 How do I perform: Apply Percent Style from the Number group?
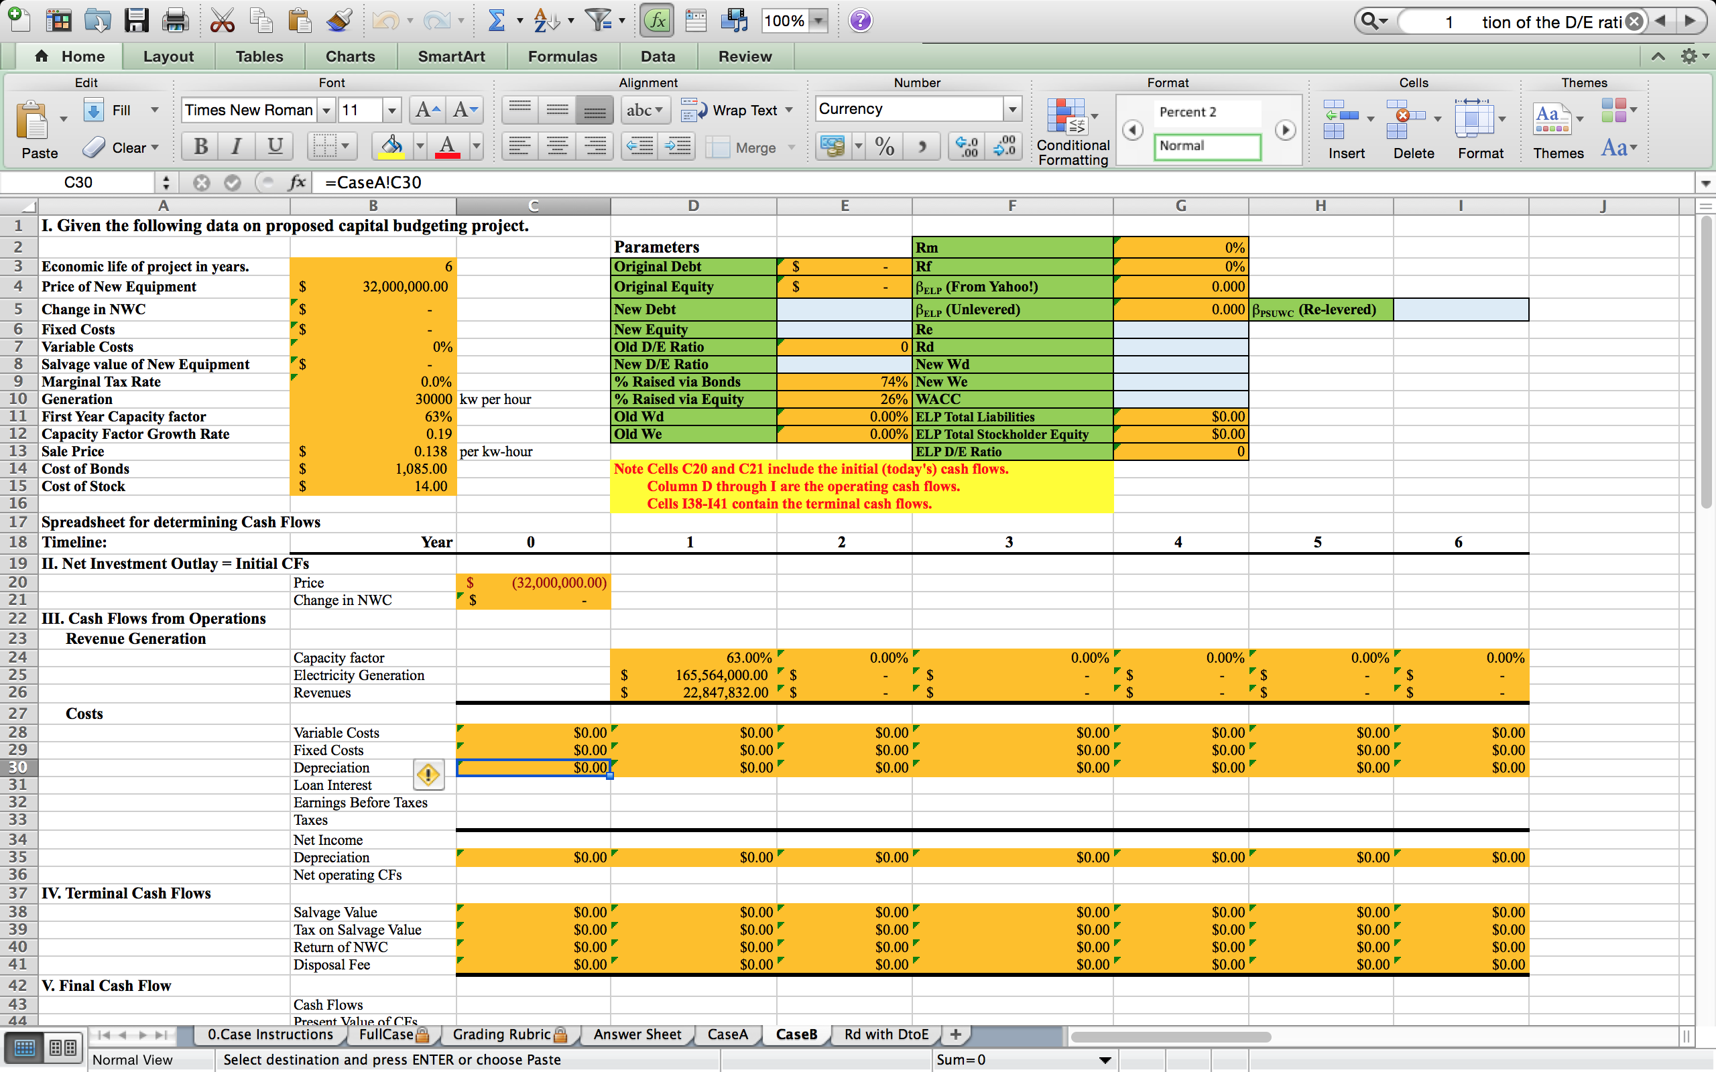coord(883,147)
